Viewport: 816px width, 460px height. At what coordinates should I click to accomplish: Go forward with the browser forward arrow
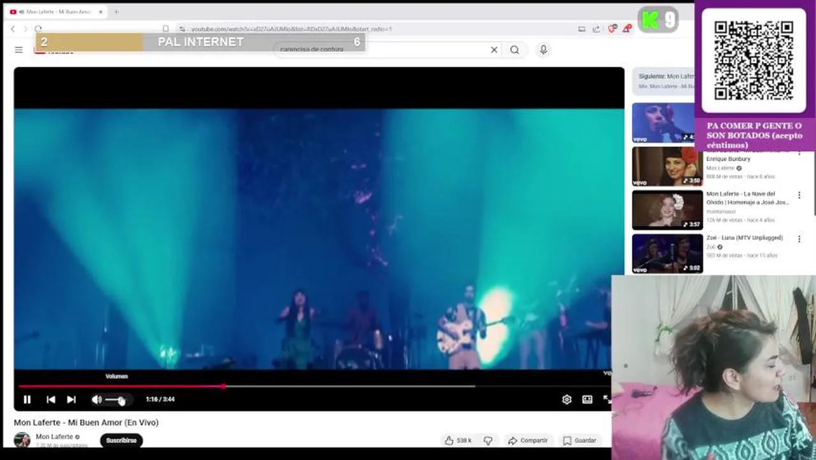tap(25, 29)
